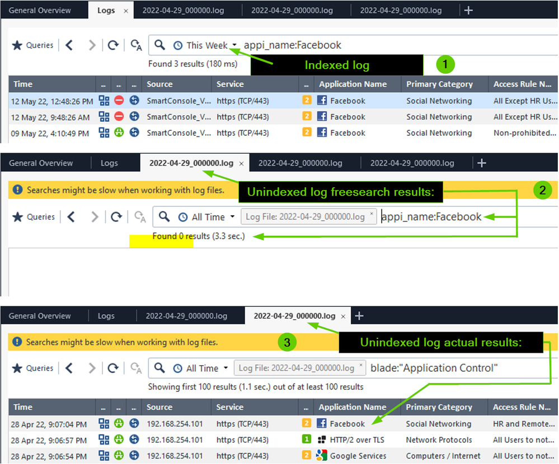The height and width of the screenshot is (464, 559).
Task: Select the 12 May 22, 12:48:26 PM log row
Action: [284, 101]
